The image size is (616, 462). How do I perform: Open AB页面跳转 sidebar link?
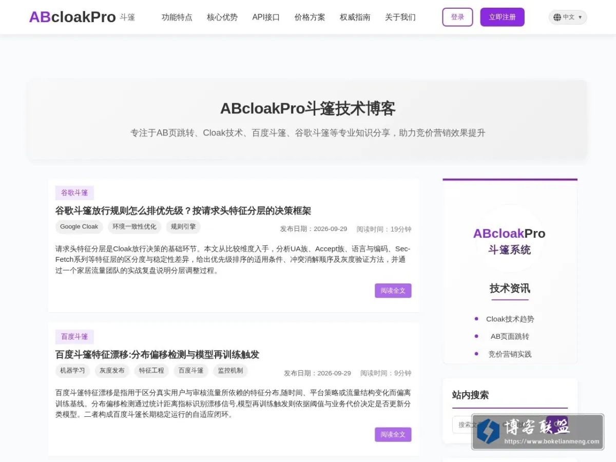(x=510, y=336)
